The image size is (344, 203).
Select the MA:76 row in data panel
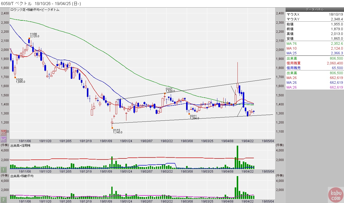[x=315, y=44]
